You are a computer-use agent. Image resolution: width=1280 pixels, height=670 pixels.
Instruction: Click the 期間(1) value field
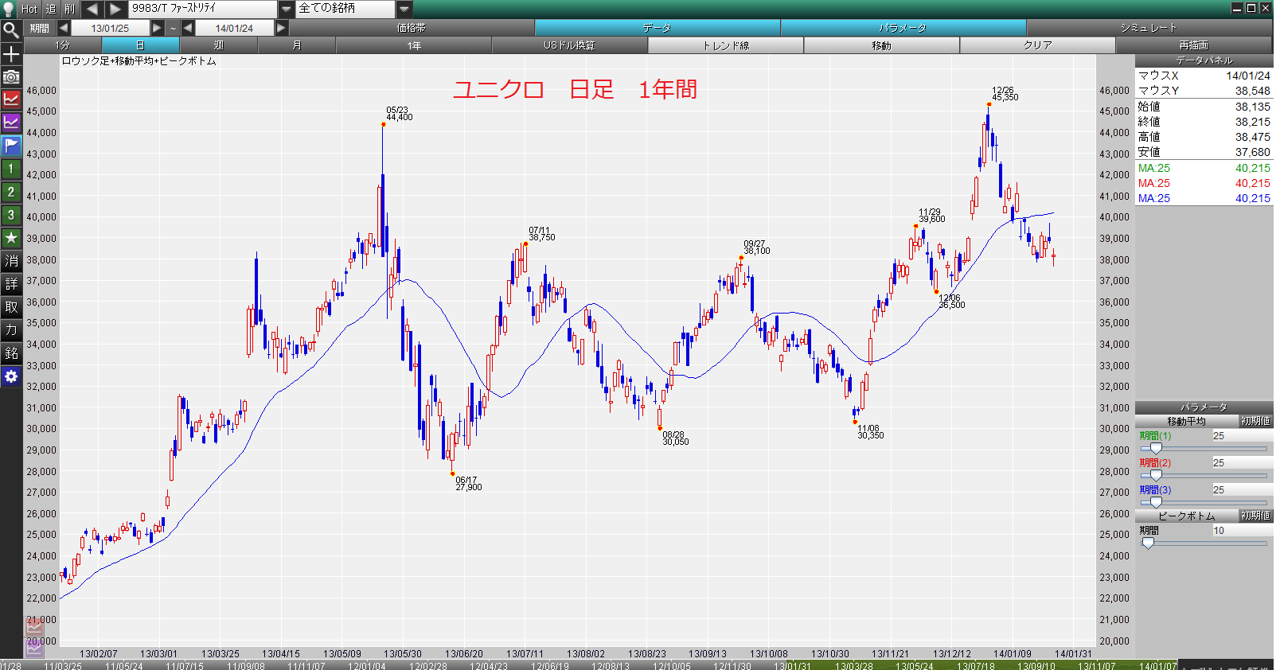1242,436
